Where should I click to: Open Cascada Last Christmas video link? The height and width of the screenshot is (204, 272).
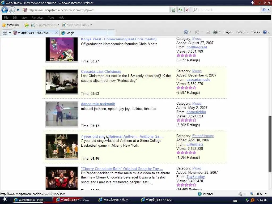(x=101, y=71)
